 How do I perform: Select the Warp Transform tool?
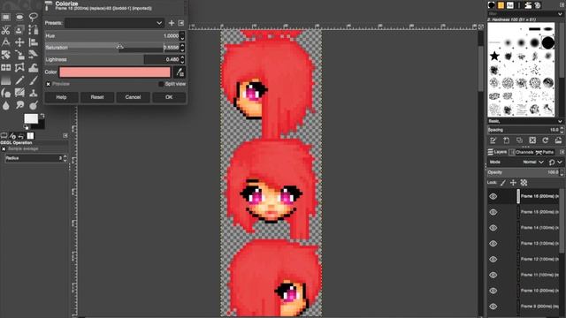[x=34, y=67]
